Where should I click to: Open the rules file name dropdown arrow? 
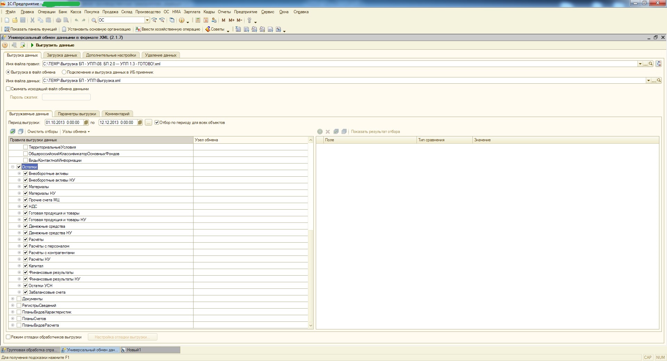(640, 64)
